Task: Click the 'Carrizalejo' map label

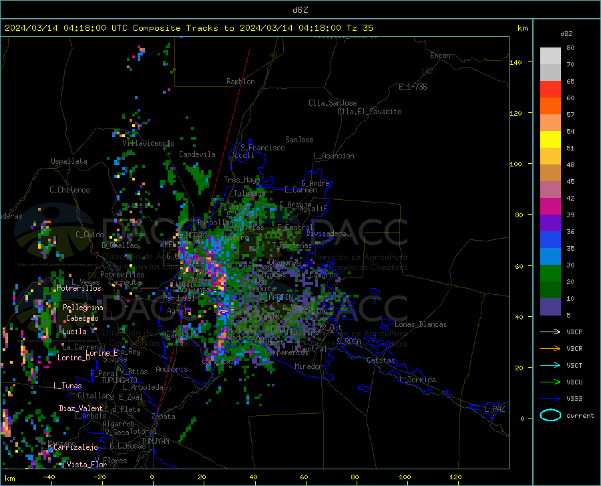Action: (x=76, y=447)
